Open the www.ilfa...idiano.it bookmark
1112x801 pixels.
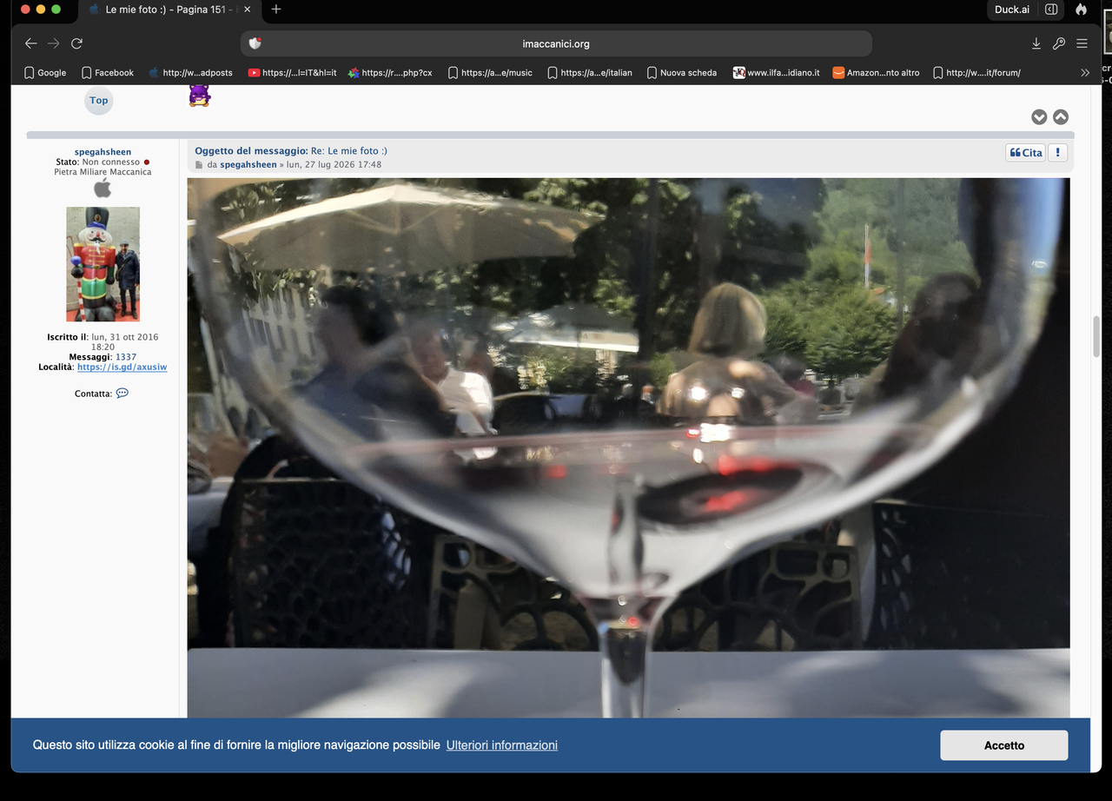777,73
